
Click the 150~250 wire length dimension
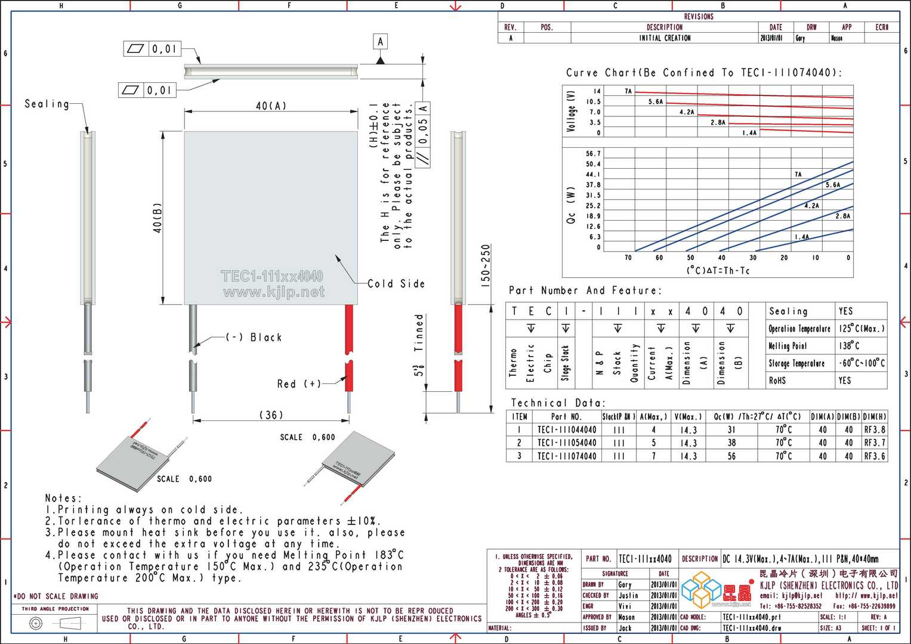pos(486,266)
